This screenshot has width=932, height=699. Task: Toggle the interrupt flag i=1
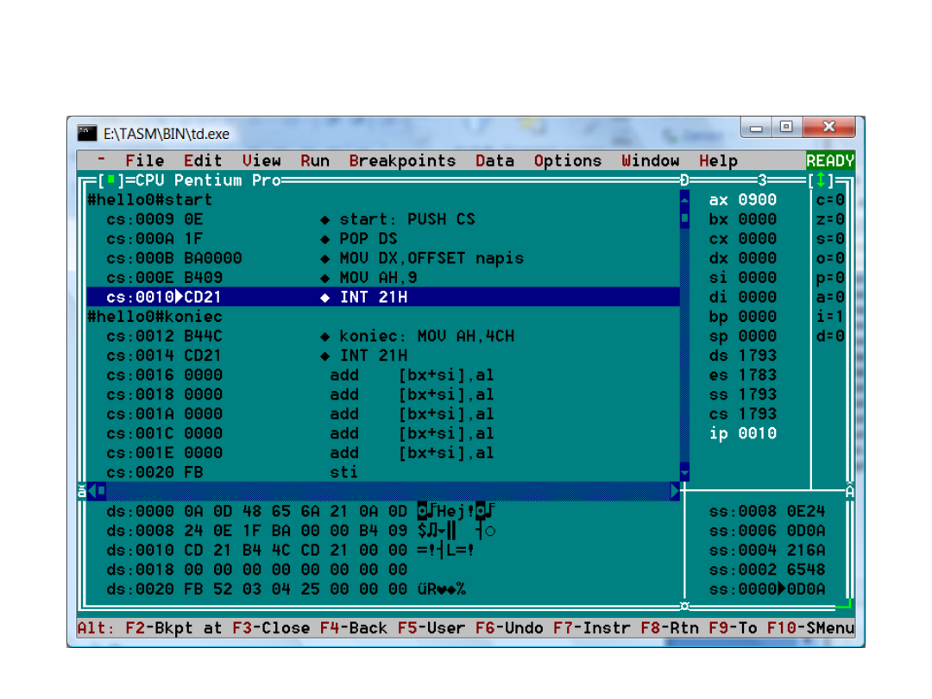pos(829,317)
